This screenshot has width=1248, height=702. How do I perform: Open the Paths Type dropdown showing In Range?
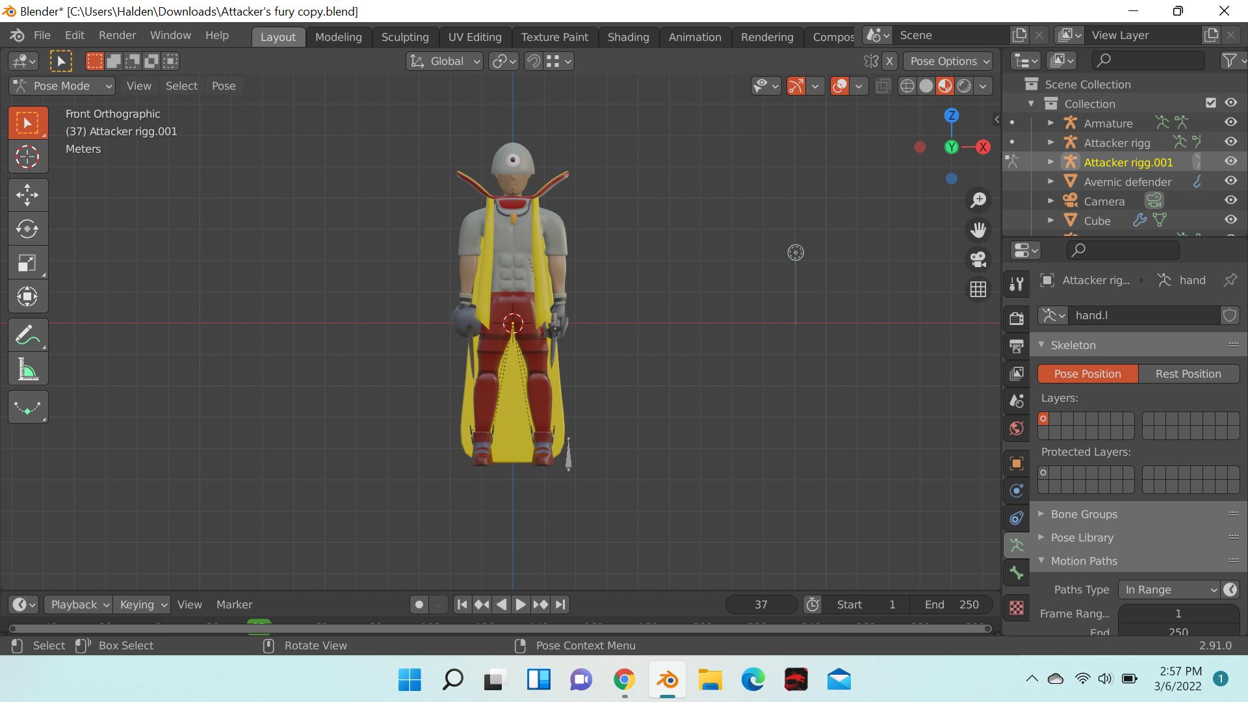[x=1168, y=590]
